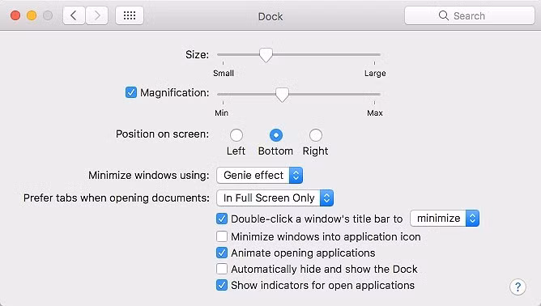Click the Size slider handle
Screen dimensions: 541x306
266,55
